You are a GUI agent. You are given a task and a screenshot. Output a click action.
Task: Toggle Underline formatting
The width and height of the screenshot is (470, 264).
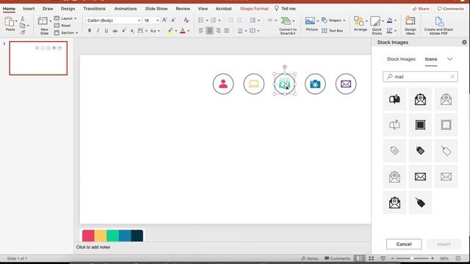pyautogui.click(x=106, y=31)
